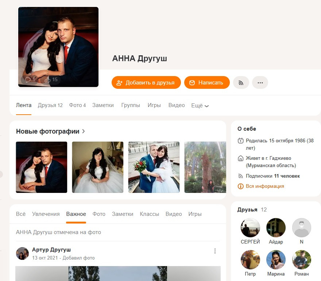Select the Видео feed filter

(x=174, y=214)
